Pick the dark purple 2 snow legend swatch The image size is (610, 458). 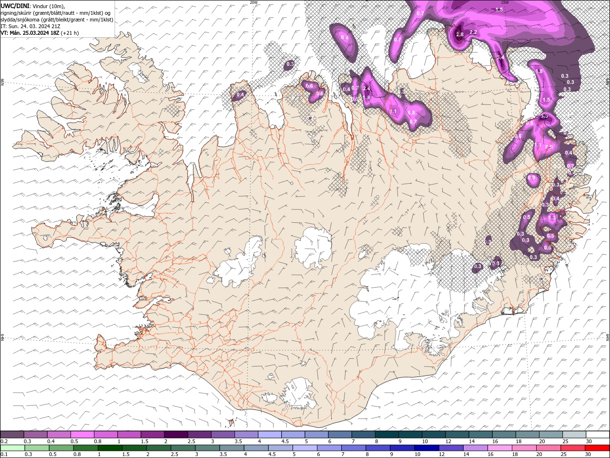pos(176,435)
